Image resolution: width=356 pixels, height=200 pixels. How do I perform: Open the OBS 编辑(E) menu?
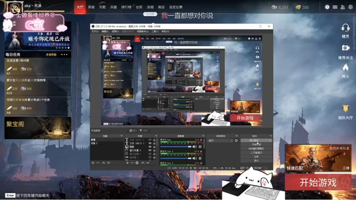105,31
